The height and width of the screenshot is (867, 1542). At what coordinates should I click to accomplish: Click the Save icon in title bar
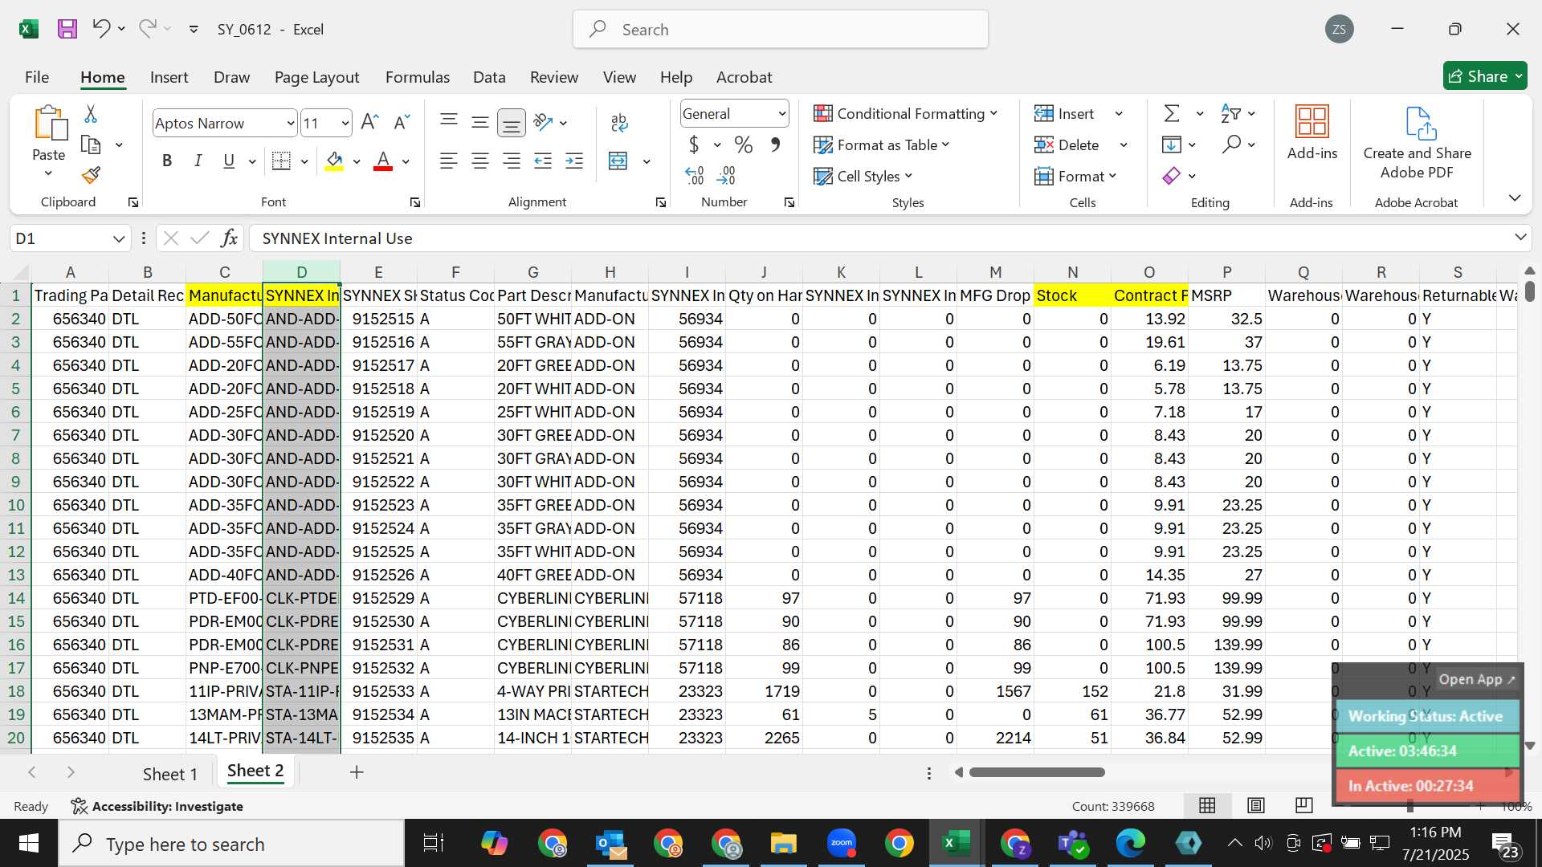[67, 30]
